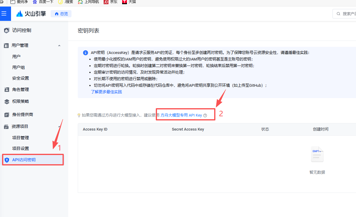Open 上网导航 bookmark
Image resolution: width=356 pixels, height=217 pixels.
88,2
